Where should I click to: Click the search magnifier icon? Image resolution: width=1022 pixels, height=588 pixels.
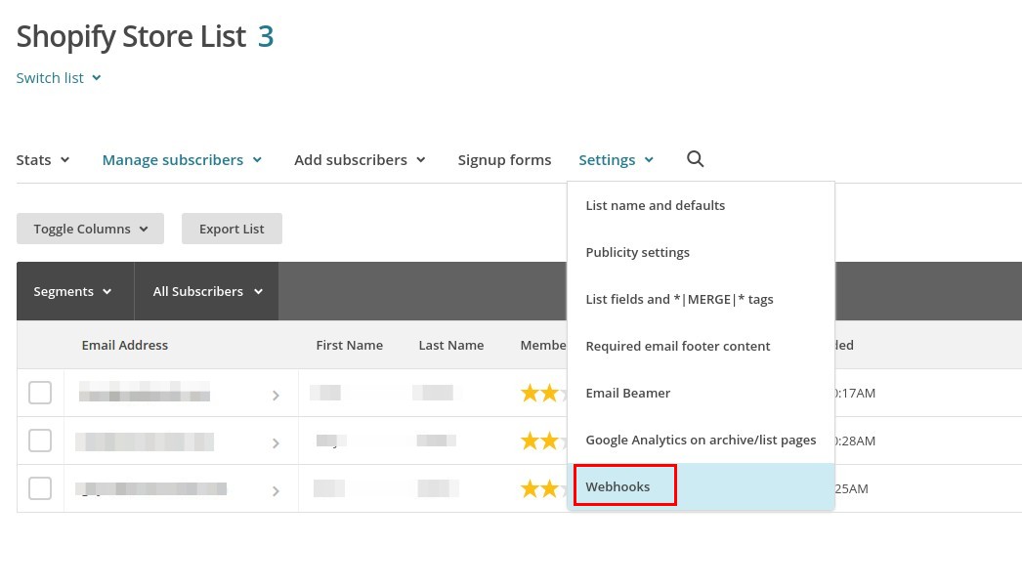(x=695, y=159)
